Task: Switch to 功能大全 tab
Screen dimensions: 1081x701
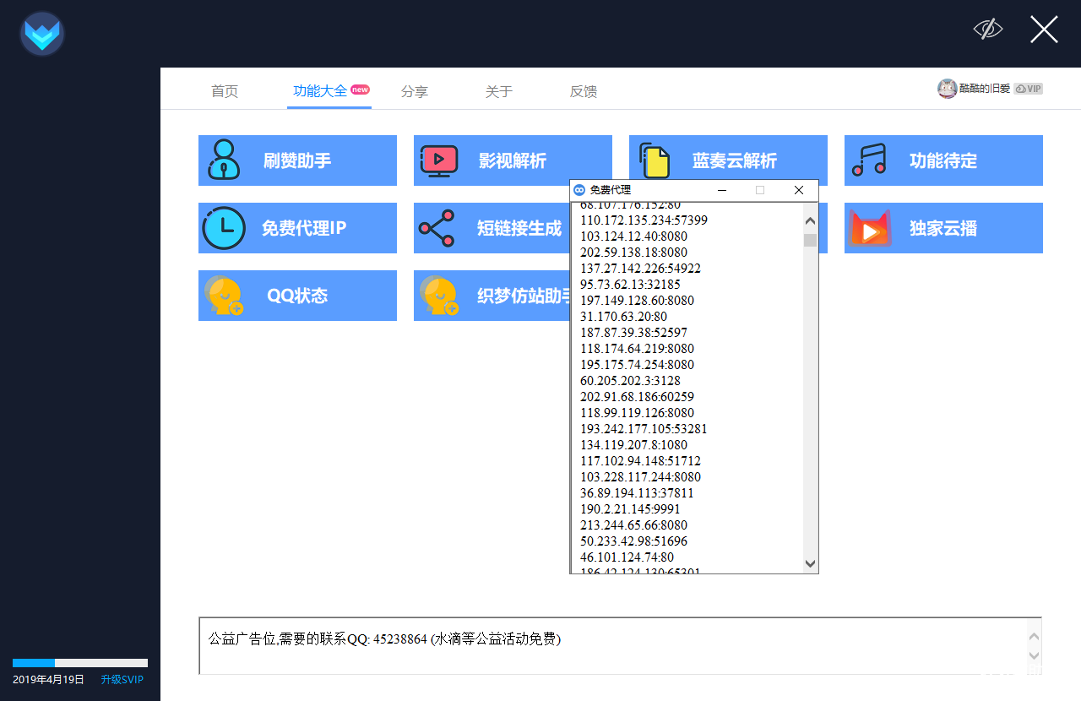Action: (x=320, y=90)
